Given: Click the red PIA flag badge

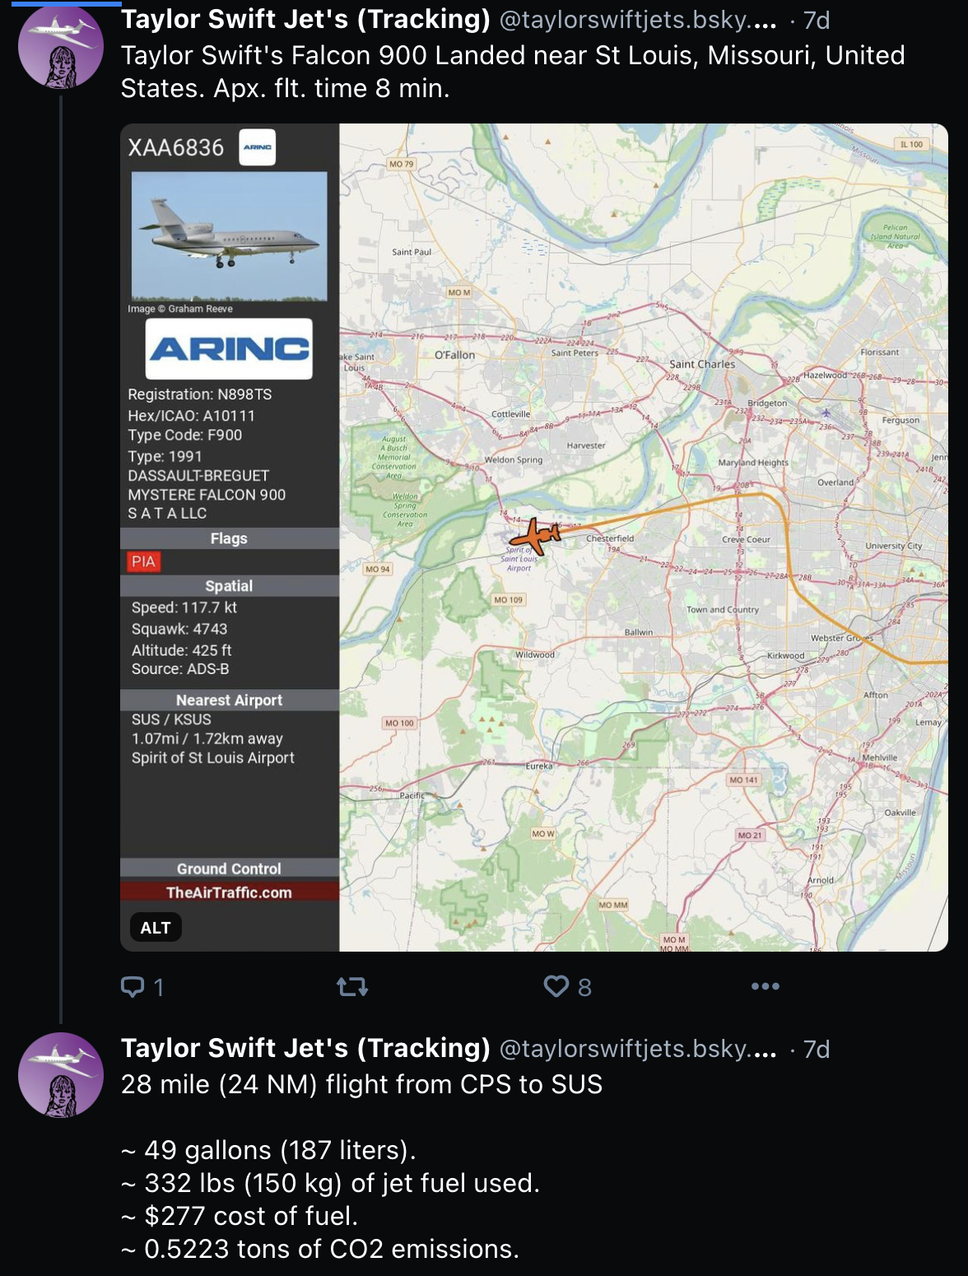Looking at the screenshot, I should click(142, 561).
